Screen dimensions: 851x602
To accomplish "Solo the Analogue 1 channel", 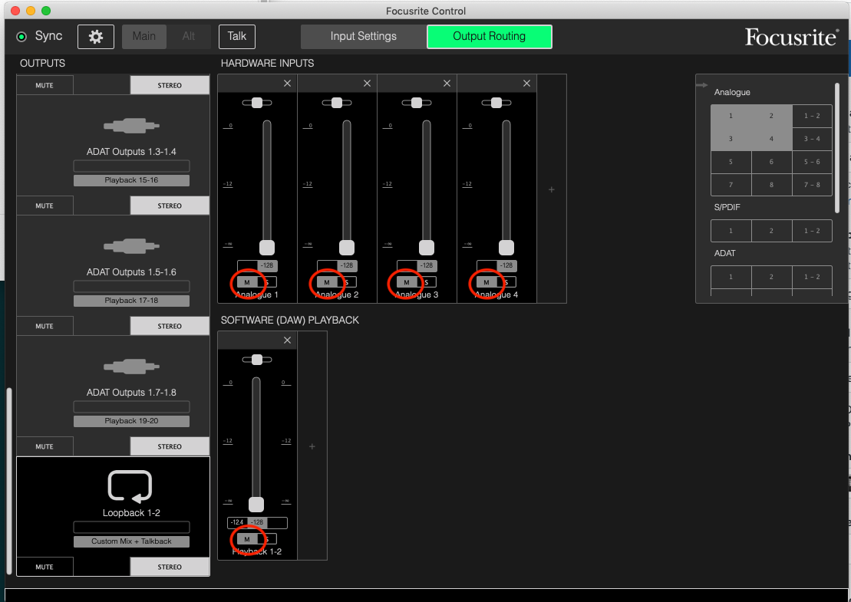I will [267, 282].
